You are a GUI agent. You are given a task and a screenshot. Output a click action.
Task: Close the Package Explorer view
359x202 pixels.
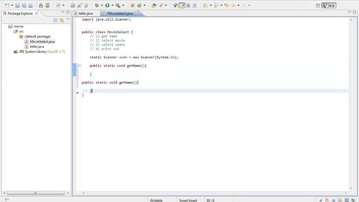click(x=36, y=13)
